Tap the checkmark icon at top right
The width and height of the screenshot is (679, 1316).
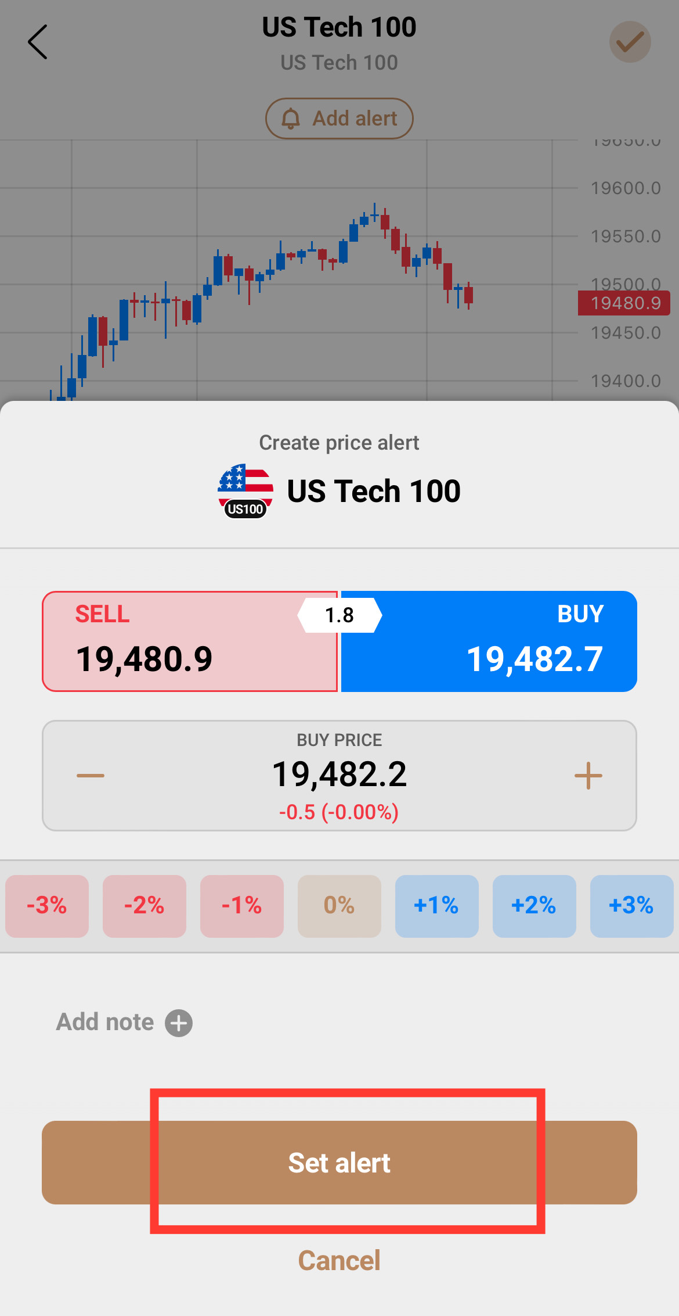630,42
